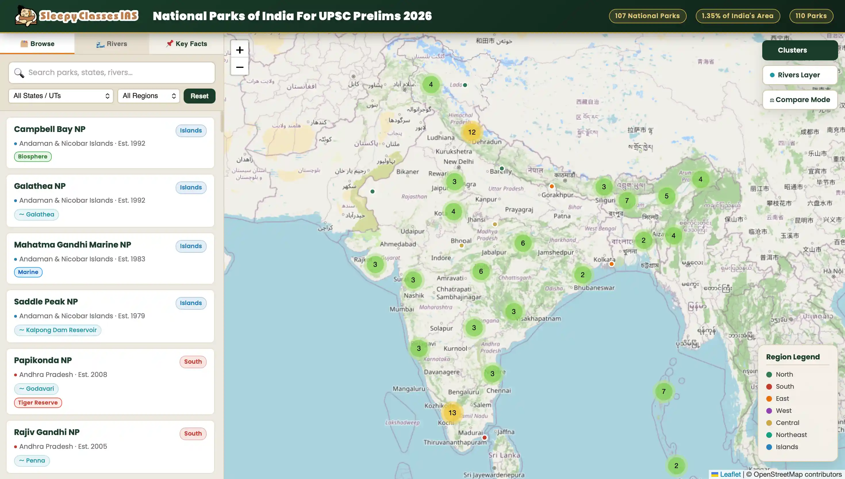Viewport: 845px width, 479px height.
Task: Click the Northeast legend entry
Action: pyautogui.click(x=786, y=435)
